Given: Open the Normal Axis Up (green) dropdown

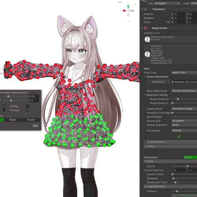Looking at the screenshot, I should (184, 121).
